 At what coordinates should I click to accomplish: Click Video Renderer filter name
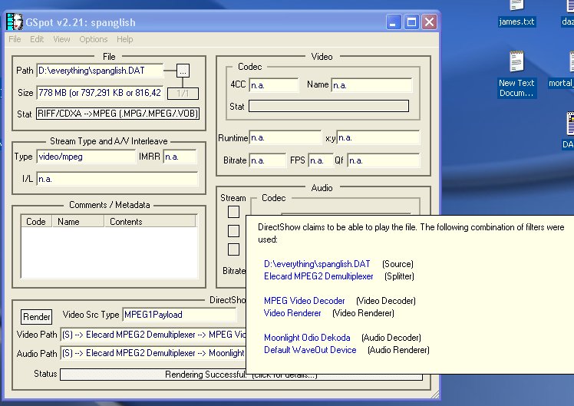[292, 313]
